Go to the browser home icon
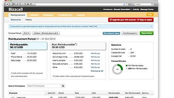 pyautogui.click(x=28, y=4)
